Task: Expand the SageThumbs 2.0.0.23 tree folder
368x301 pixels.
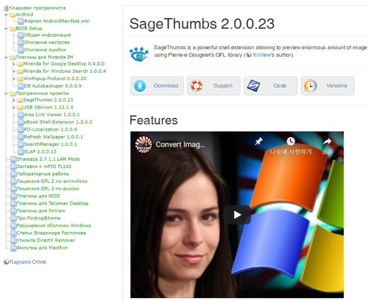Action: (x=14, y=100)
